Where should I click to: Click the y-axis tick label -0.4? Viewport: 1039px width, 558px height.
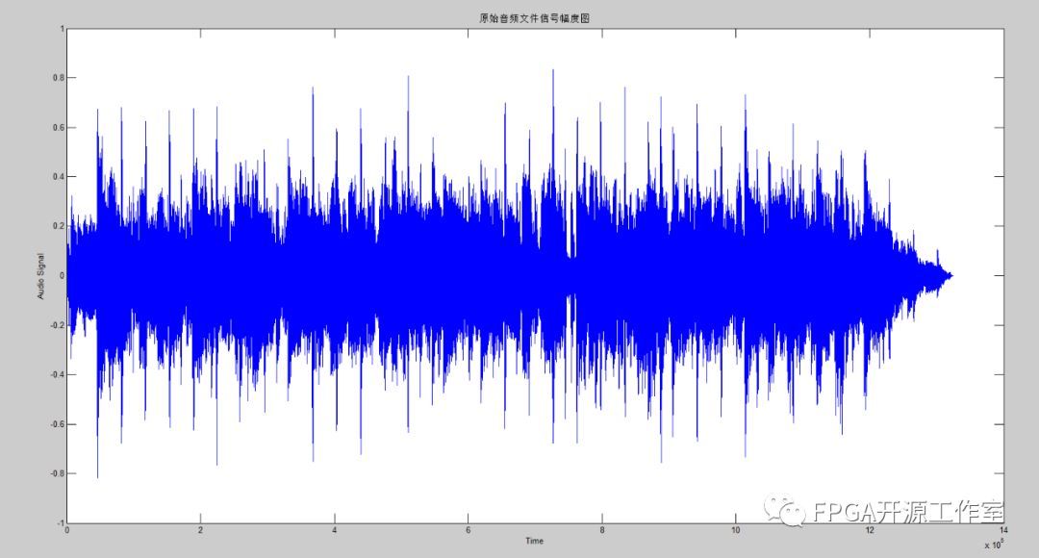[x=58, y=374]
